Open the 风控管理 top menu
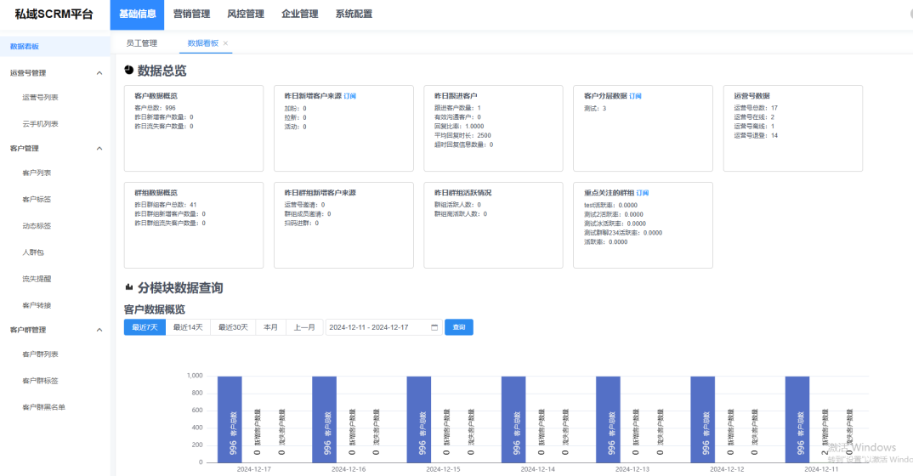The height and width of the screenshot is (476, 913). click(x=246, y=14)
